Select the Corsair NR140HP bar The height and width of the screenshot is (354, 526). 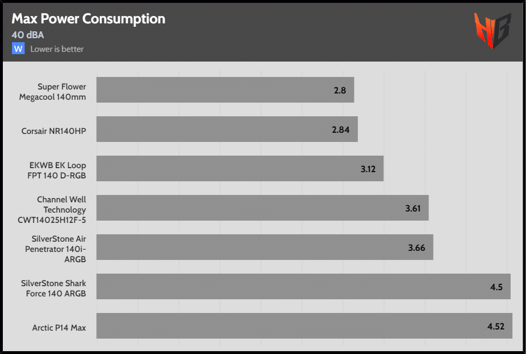point(227,129)
